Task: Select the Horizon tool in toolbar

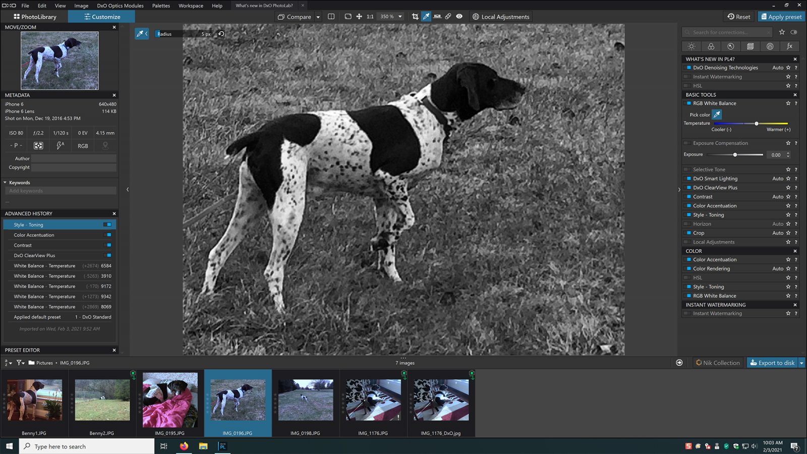Action: pyautogui.click(x=437, y=17)
